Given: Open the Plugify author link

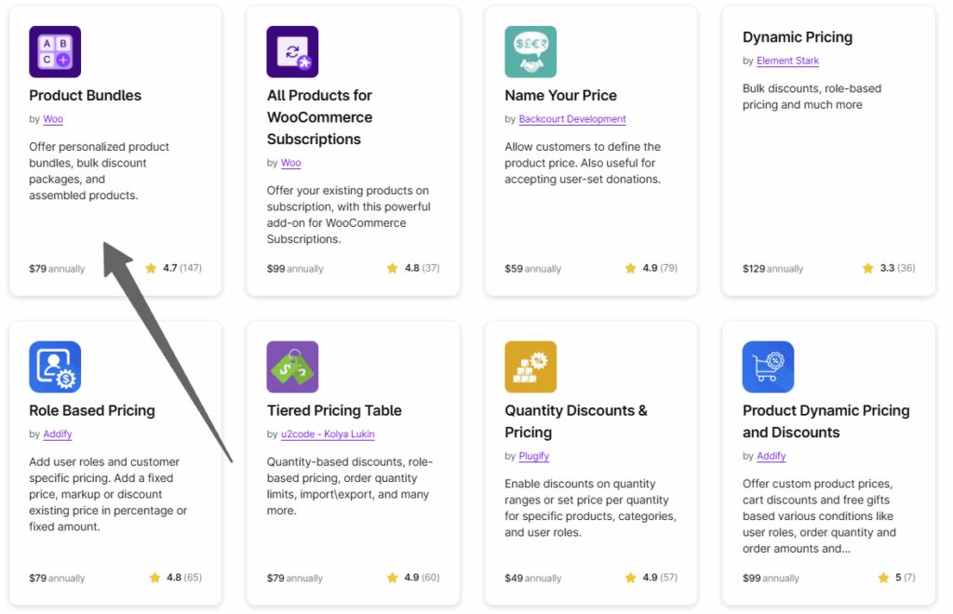Looking at the screenshot, I should click(533, 456).
